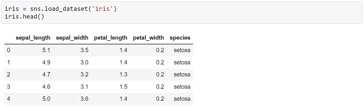Select the petal_length column header

[x=111, y=38]
